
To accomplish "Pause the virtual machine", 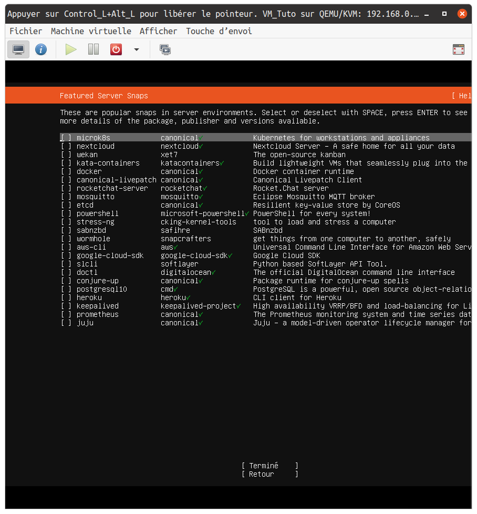I will 94,49.
